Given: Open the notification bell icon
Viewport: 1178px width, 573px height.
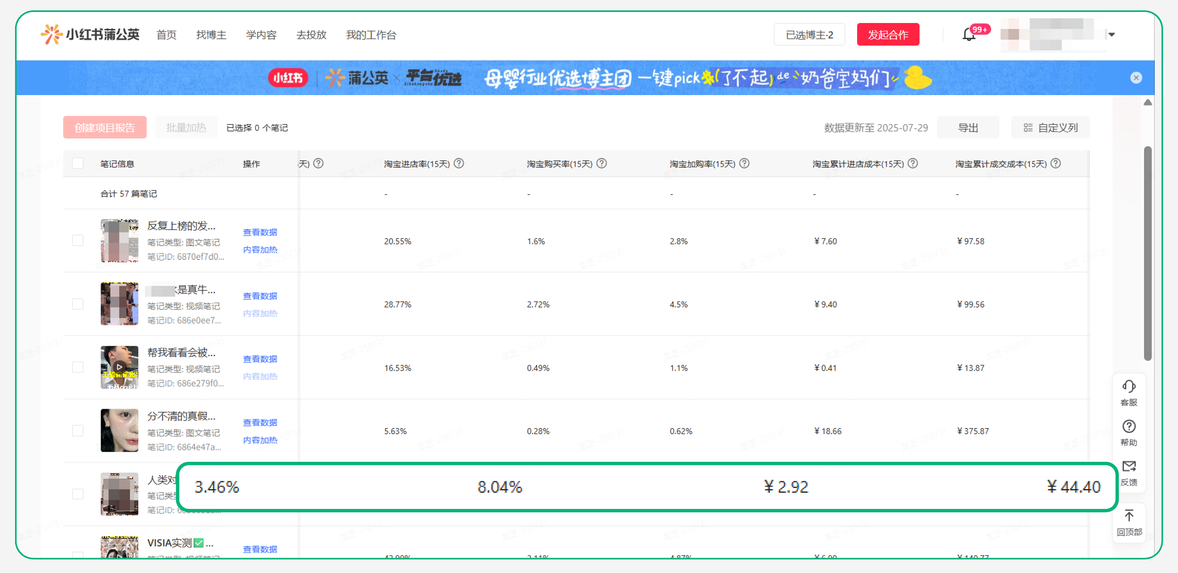Looking at the screenshot, I should tap(968, 35).
